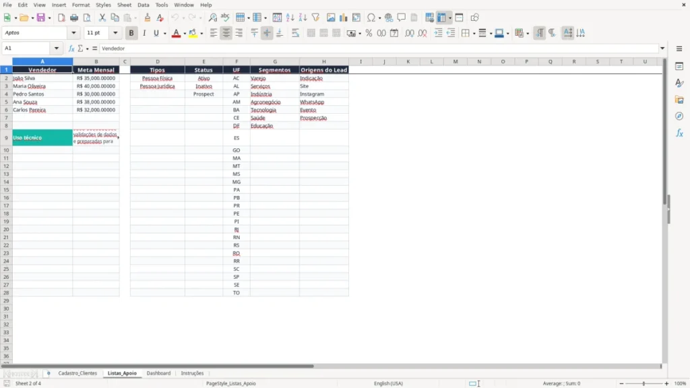690x388 pixels.
Task: Expand the Name Box dropdown arrow
Action: pyautogui.click(x=57, y=48)
